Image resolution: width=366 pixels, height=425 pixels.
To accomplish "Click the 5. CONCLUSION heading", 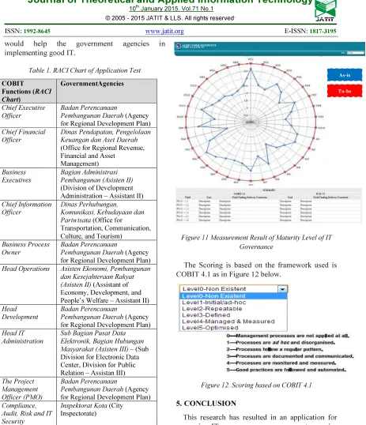I will click(x=206, y=404).
